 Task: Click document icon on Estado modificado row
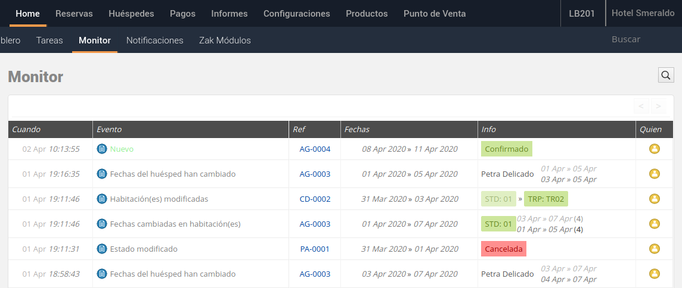click(x=102, y=249)
